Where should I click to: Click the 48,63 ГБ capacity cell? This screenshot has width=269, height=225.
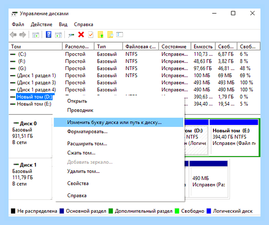[x=203, y=62]
